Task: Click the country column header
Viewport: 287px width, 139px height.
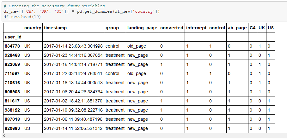Action: (x=33, y=28)
